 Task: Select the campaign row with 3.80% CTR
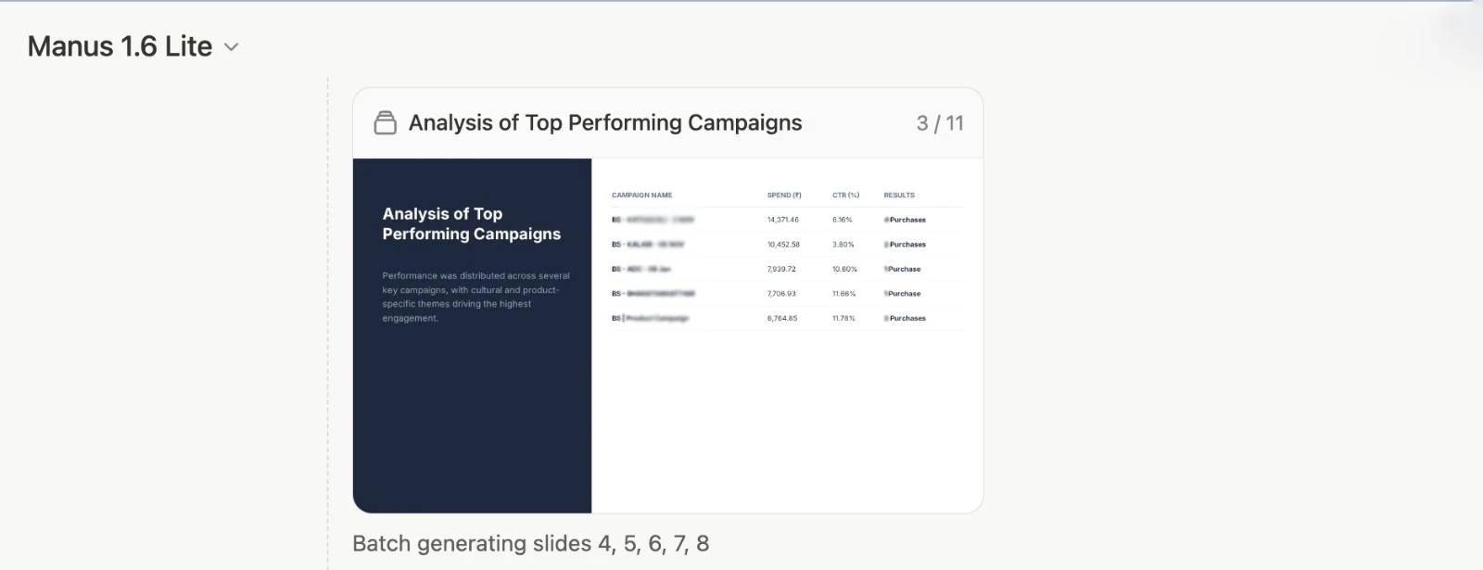click(x=783, y=244)
